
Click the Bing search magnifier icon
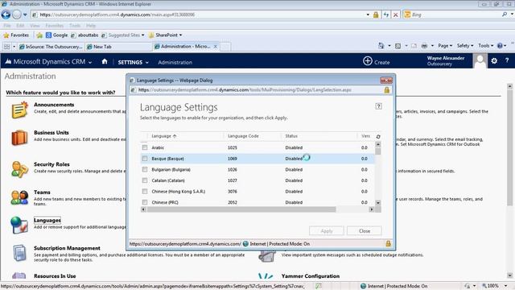505,14
